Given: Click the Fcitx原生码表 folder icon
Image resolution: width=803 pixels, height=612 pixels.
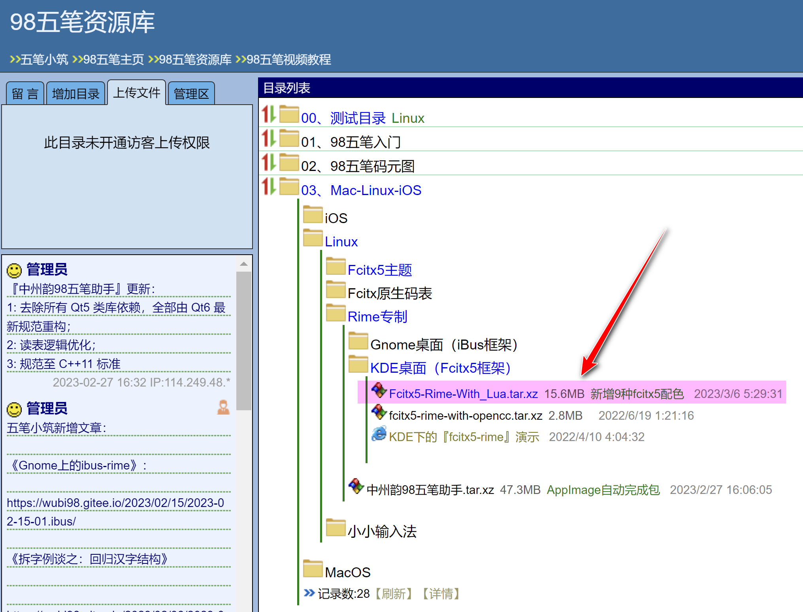Looking at the screenshot, I should (x=336, y=289).
